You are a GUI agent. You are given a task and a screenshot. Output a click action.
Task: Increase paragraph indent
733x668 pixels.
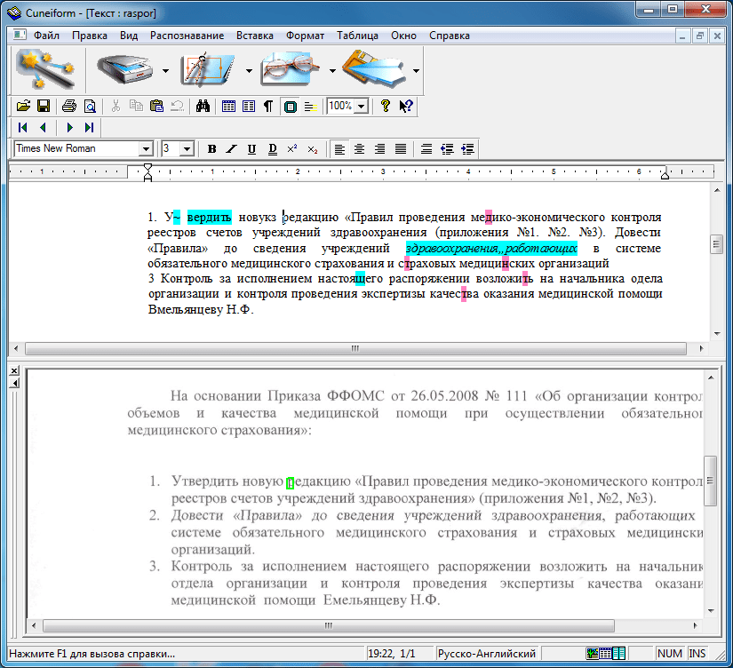pos(467,149)
